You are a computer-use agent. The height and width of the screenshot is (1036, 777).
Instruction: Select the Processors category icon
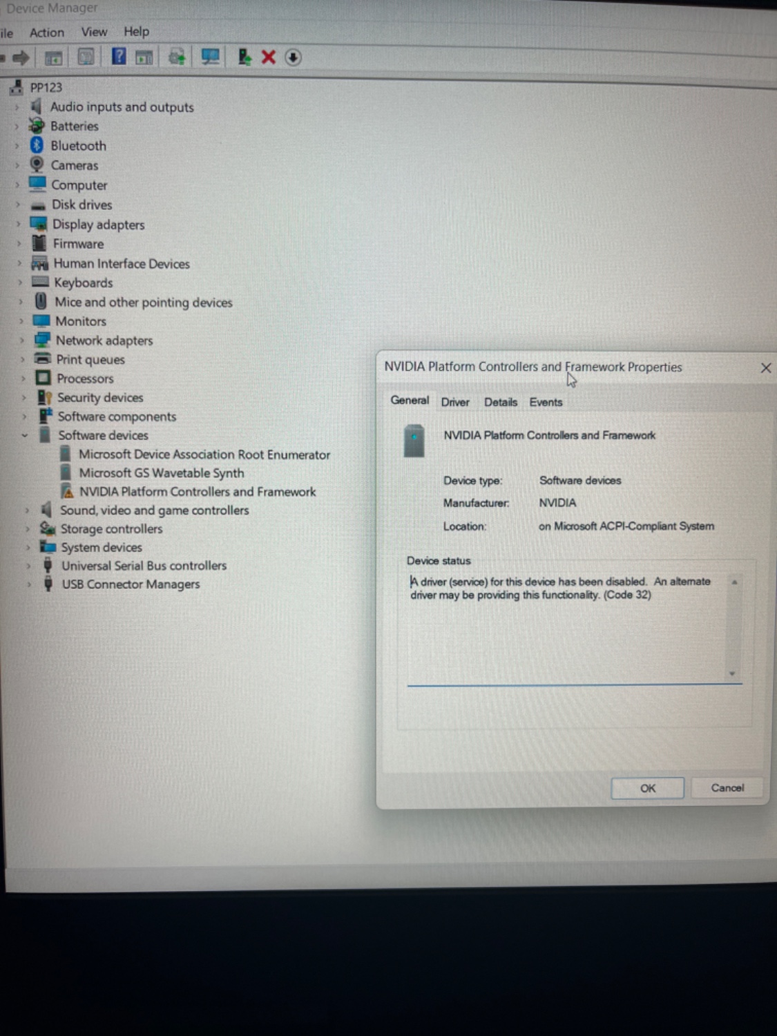pyautogui.click(x=42, y=378)
